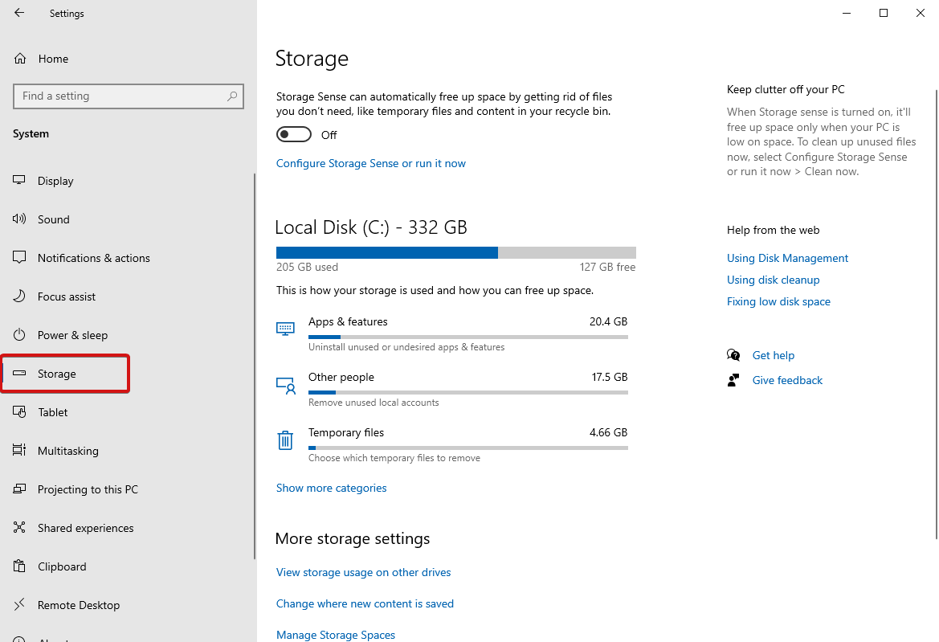This screenshot has height=642, width=939.
Task: Select the Home icon
Action: pos(18,58)
